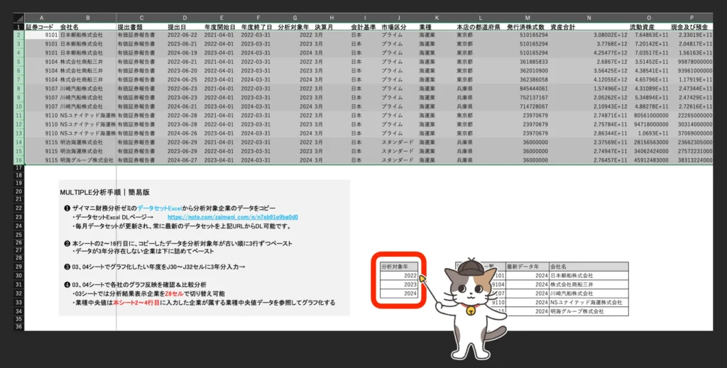This screenshot has height=368, width=727.
Task: Click the 2022-06-22 submission date cell
Action: [185, 35]
